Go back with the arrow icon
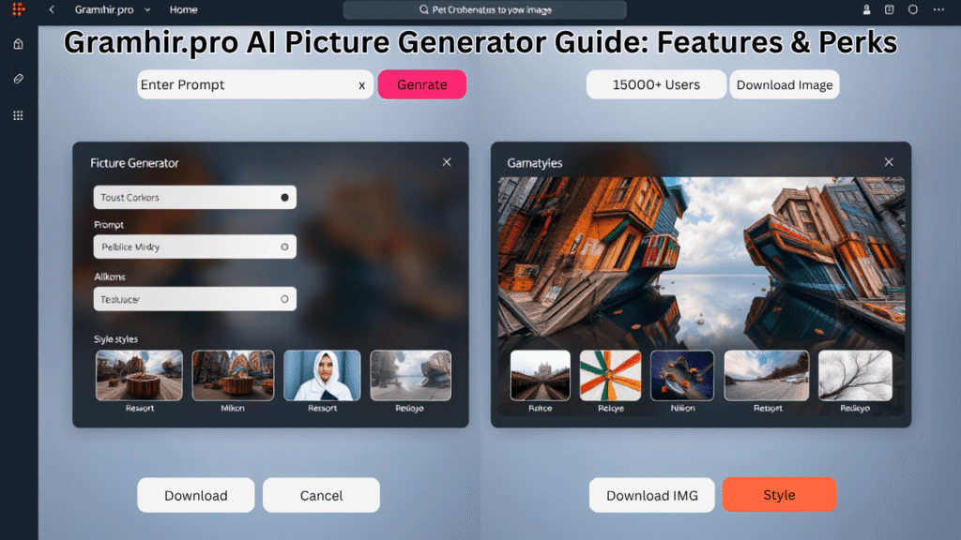961x540 pixels. tap(52, 9)
